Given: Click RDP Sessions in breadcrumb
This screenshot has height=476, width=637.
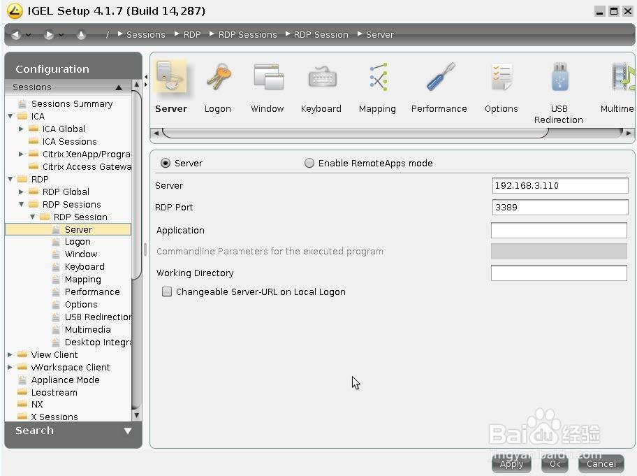Looking at the screenshot, I should 247,35.
